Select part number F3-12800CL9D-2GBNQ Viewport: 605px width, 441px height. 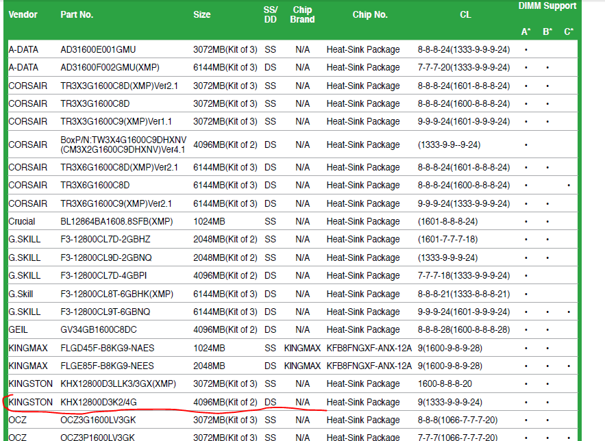[x=106, y=257]
